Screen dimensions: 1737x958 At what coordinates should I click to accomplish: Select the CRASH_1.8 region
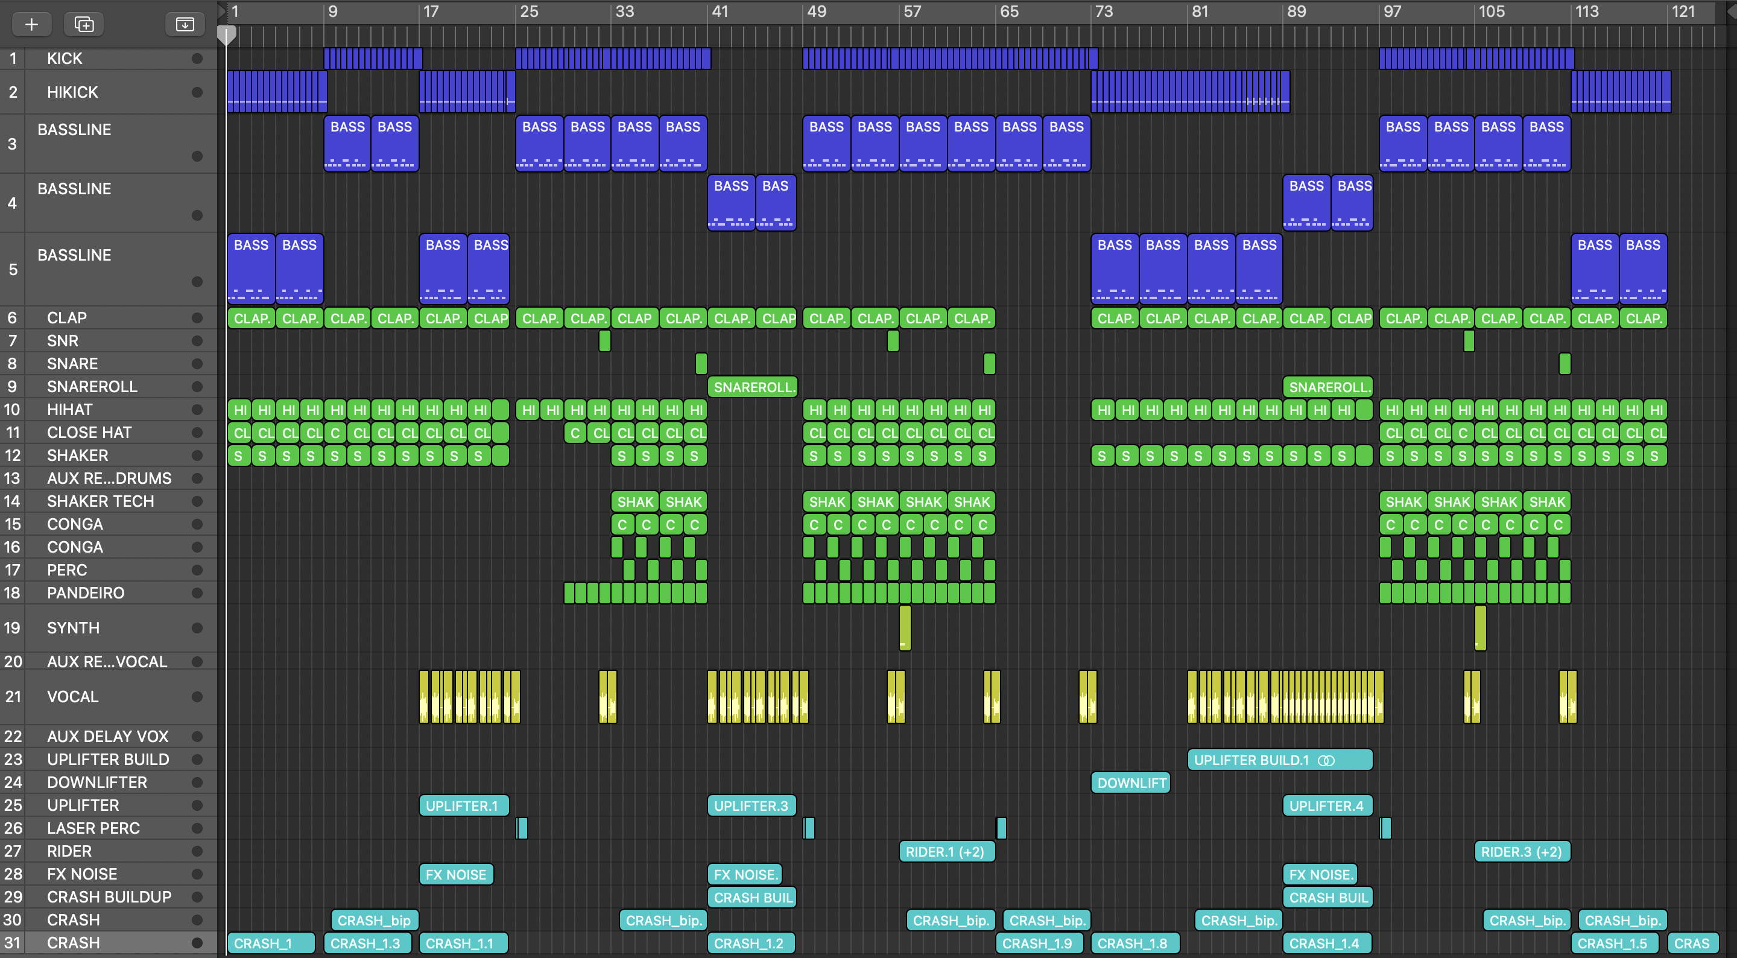(1135, 943)
